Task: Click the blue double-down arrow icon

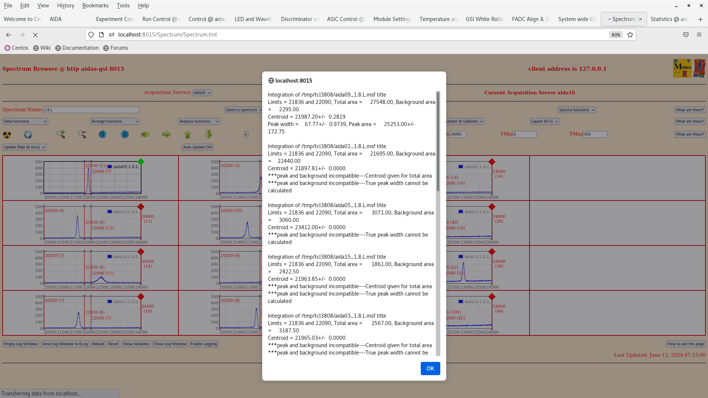Action: coord(103,135)
